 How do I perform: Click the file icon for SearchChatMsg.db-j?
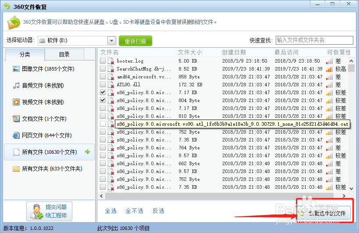pos(111,69)
